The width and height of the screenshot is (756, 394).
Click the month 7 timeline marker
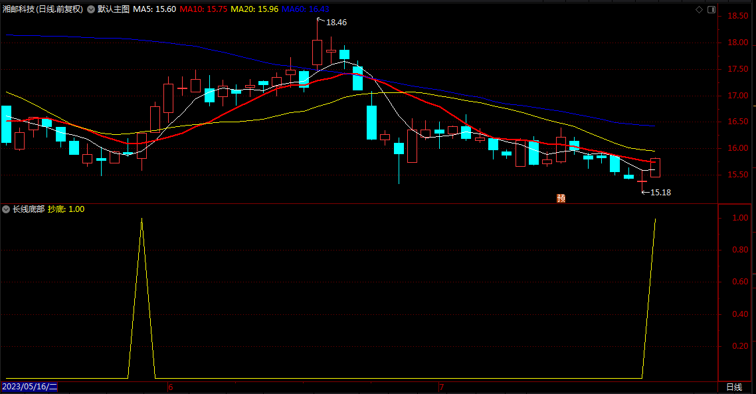441,387
